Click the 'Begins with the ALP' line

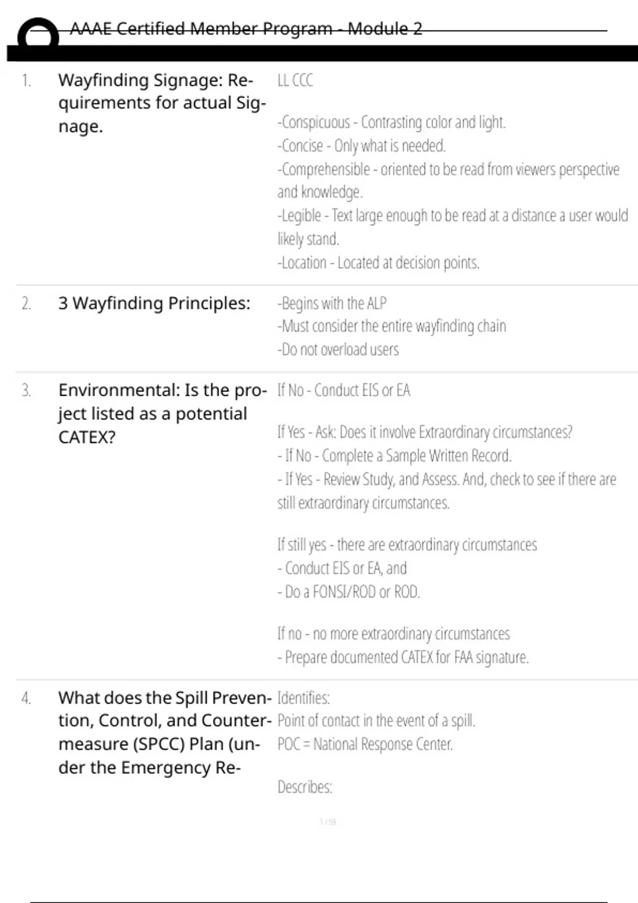pos(332,303)
